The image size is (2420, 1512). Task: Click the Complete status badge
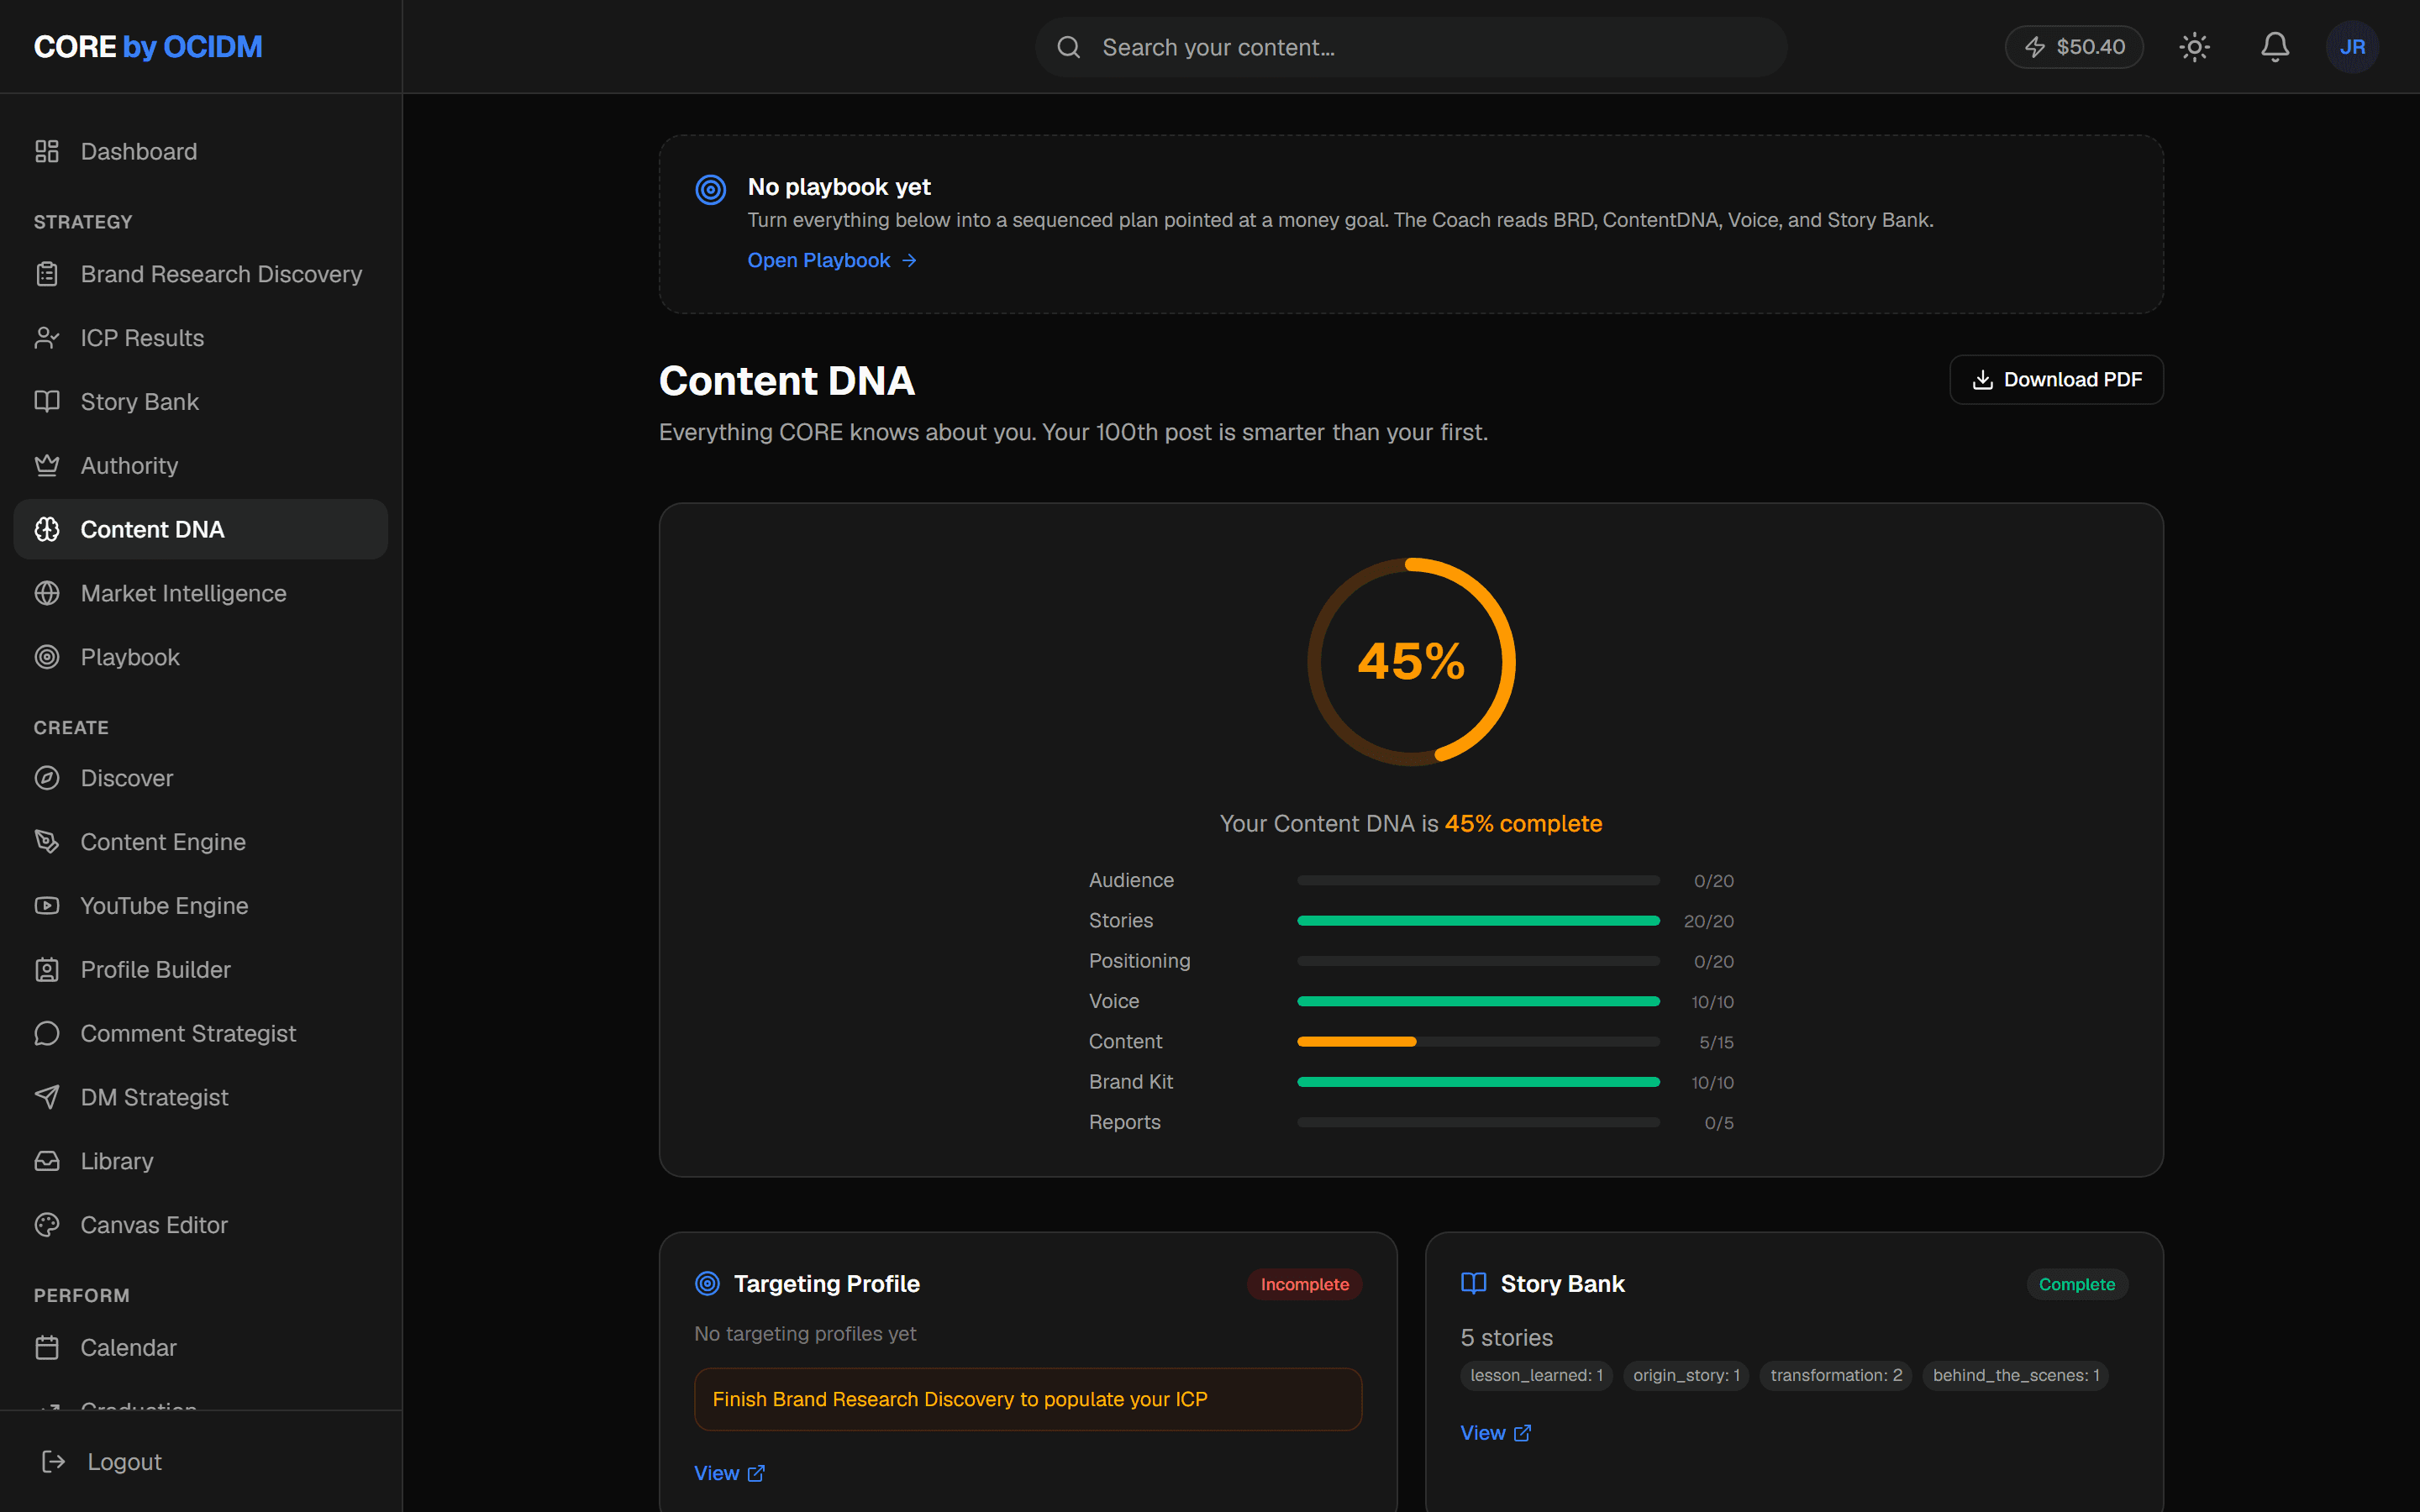2076,1284
